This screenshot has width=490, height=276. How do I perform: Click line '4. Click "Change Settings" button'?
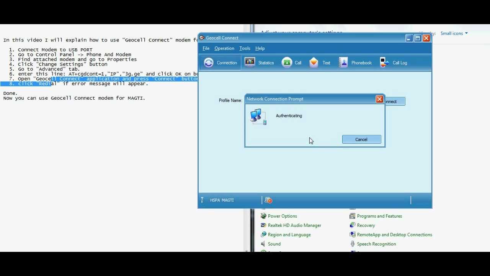pyautogui.click(x=58, y=64)
